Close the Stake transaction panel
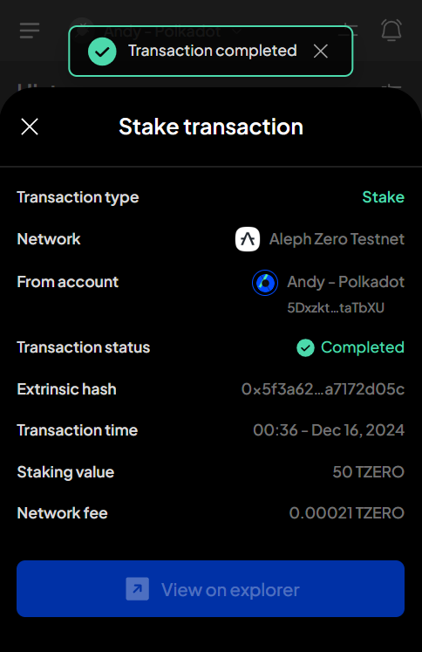 (30, 127)
